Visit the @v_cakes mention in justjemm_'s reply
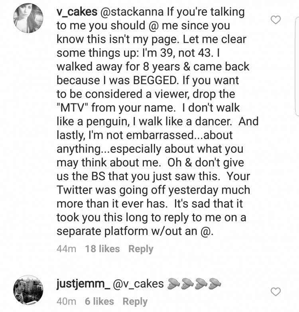Viewport: 299px width, 312px height. click(x=138, y=284)
